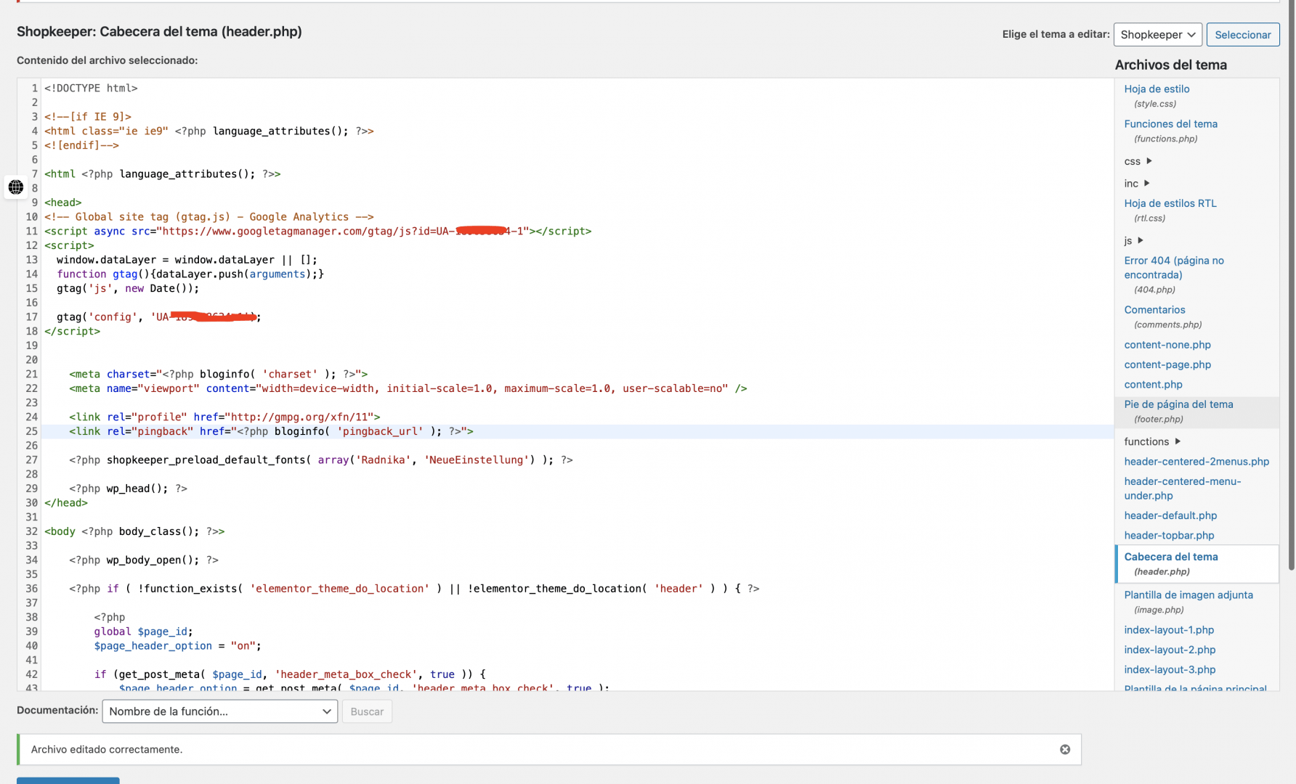Screen dimensions: 1296x784
Task: Place cursor on the wp_head() line
Action: pyautogui.click(x=128, y=489)
